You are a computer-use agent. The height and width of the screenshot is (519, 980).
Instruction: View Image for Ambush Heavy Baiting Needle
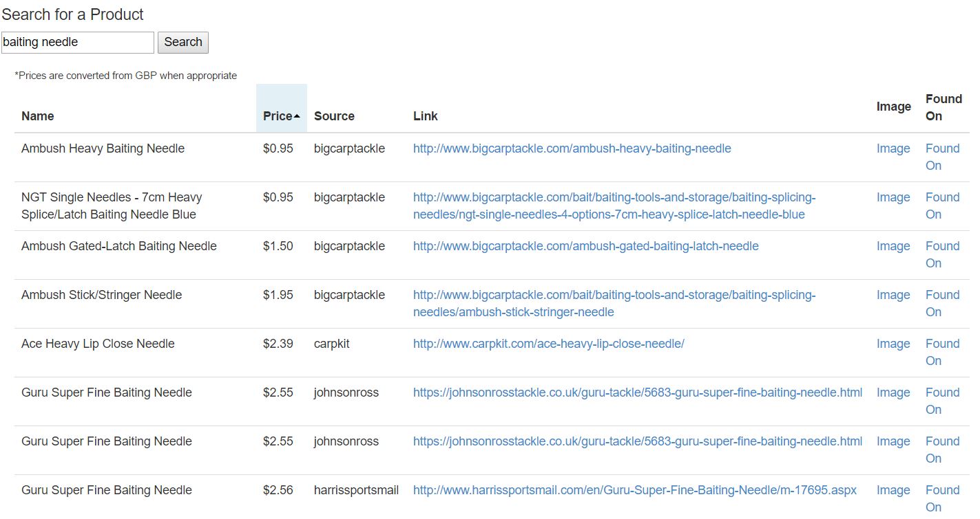coord(893,148)
